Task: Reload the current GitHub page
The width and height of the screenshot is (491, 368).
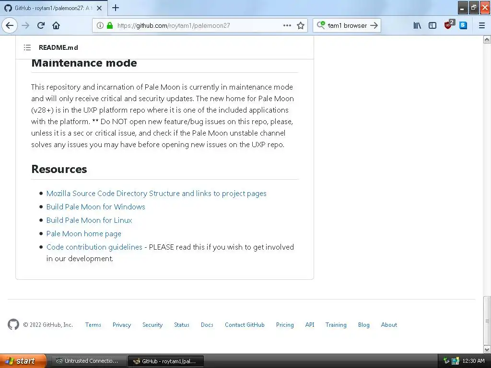Action: pyautogui.click(x=41, y=25)
